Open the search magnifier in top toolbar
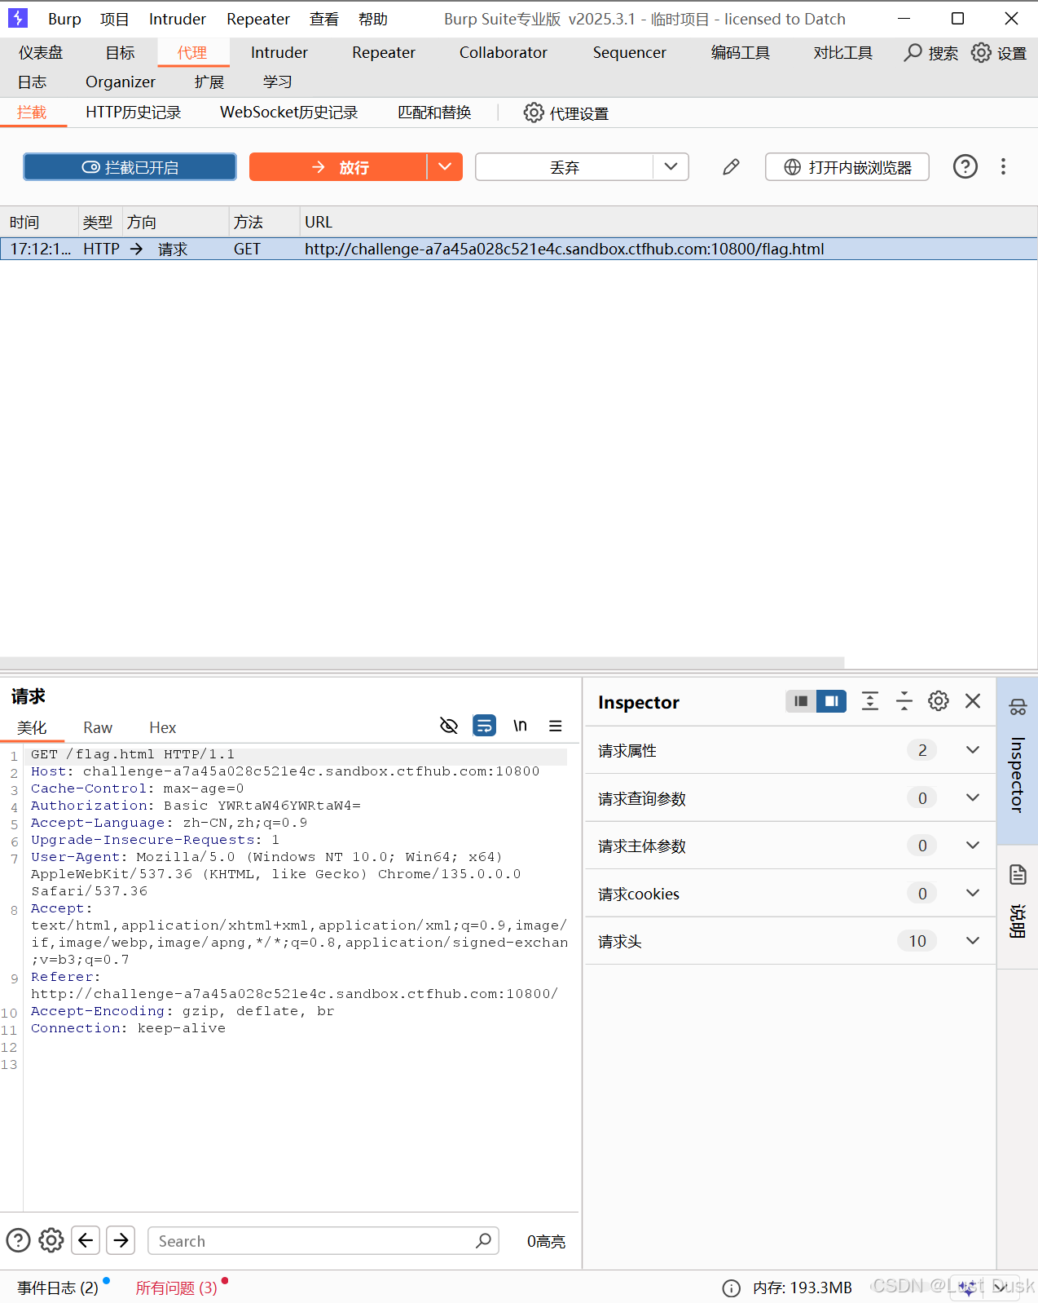 coord(913,53)
